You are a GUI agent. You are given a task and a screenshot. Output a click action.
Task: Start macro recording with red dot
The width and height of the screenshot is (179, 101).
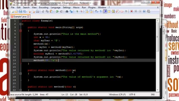point(131,12)
